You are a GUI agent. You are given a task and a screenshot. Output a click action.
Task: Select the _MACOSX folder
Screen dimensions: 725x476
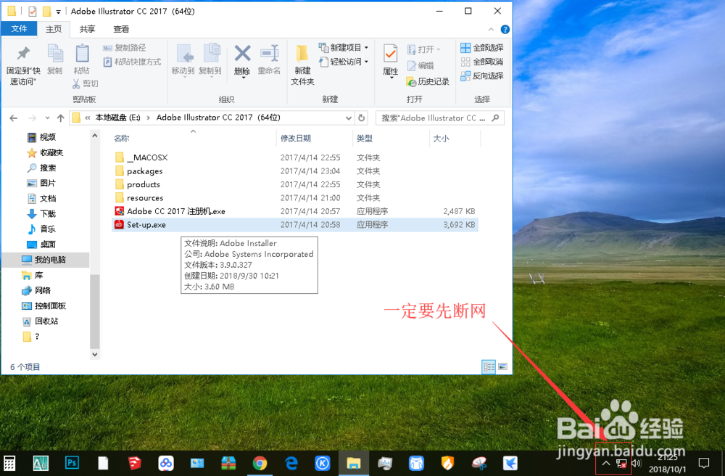point(295,157)
